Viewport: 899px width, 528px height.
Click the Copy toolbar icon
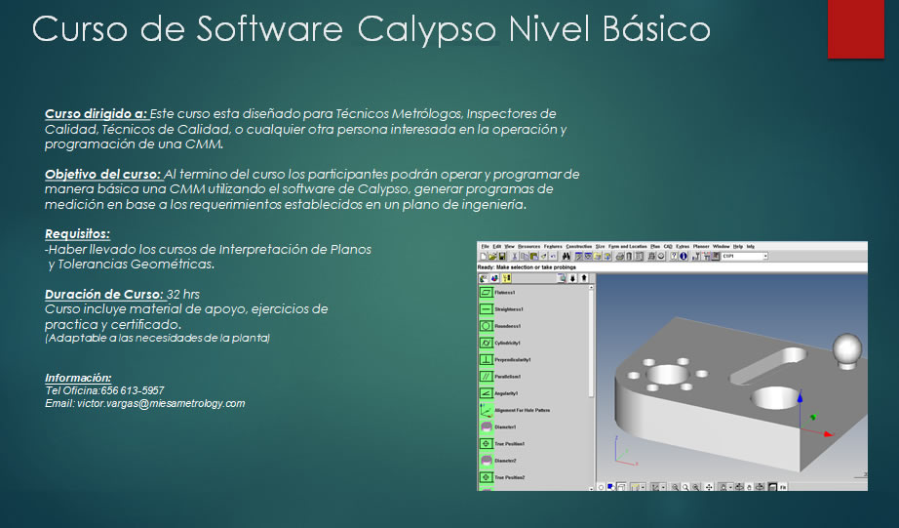click(x=524, y=256)
